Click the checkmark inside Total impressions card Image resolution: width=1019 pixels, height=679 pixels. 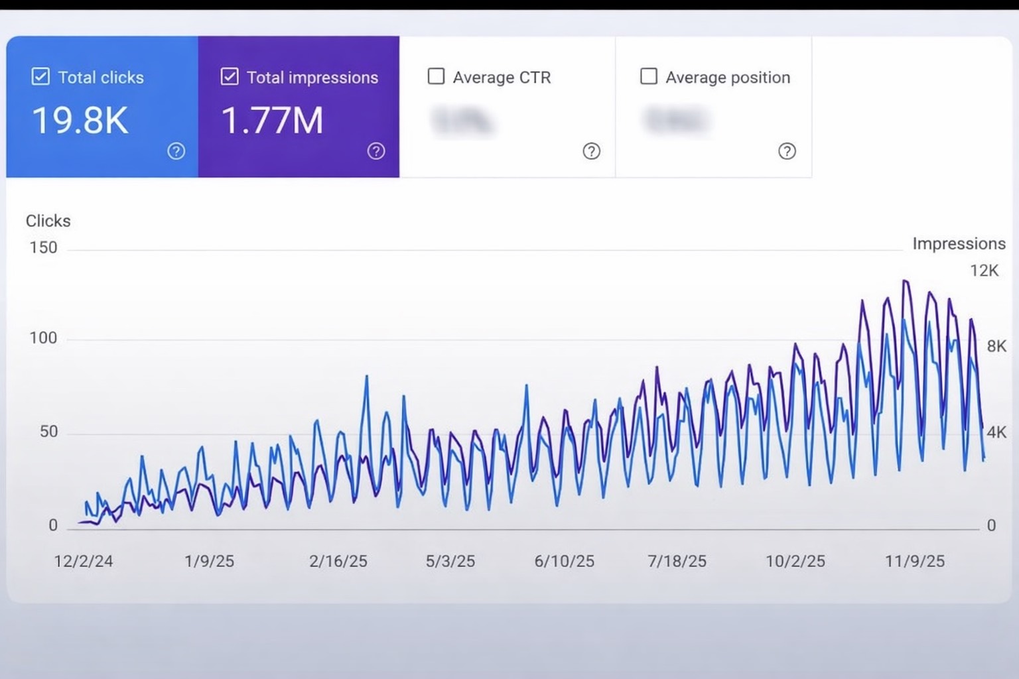click(229, 76)
